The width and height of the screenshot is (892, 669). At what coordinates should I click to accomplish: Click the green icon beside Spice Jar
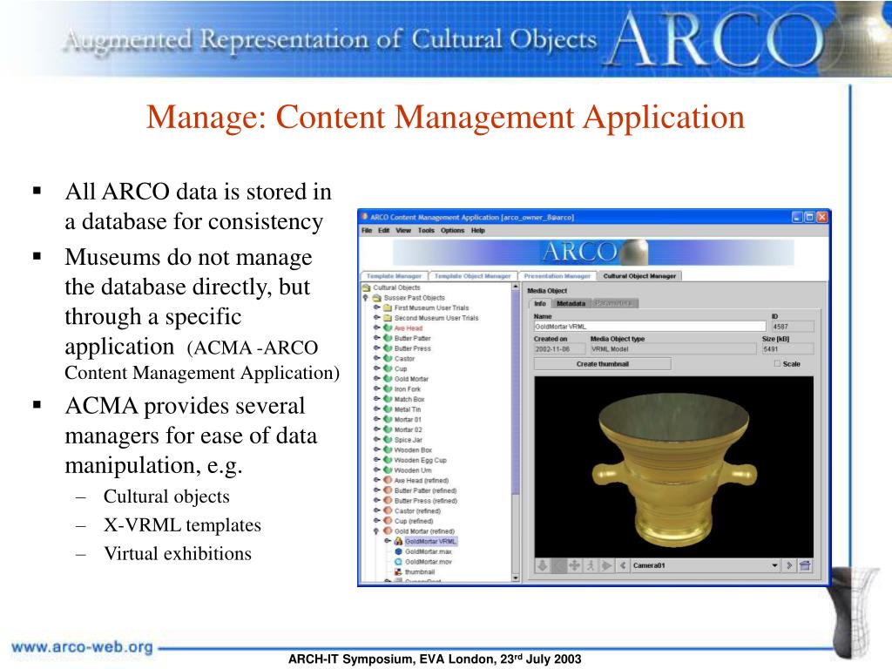[388, 440]
